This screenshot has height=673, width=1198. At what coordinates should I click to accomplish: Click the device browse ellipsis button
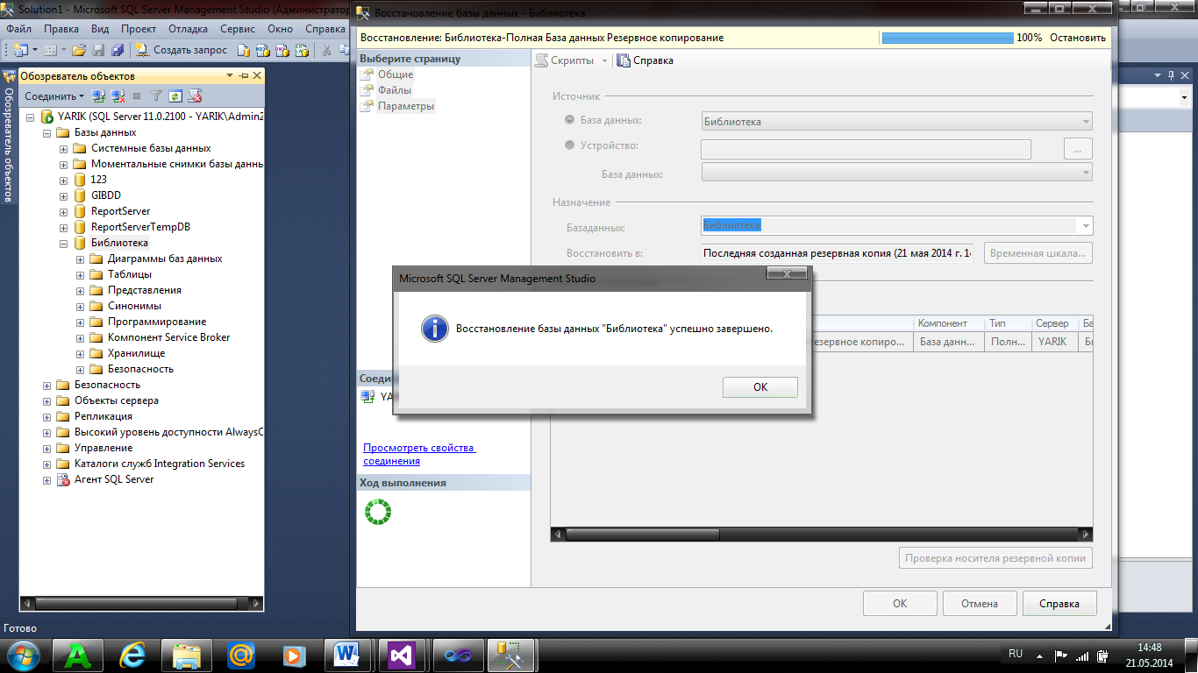(x=1078, y=149)
